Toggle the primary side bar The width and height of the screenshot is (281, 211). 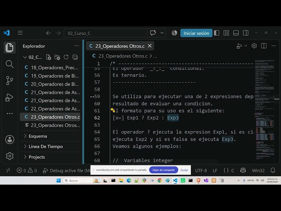point(216,33)
